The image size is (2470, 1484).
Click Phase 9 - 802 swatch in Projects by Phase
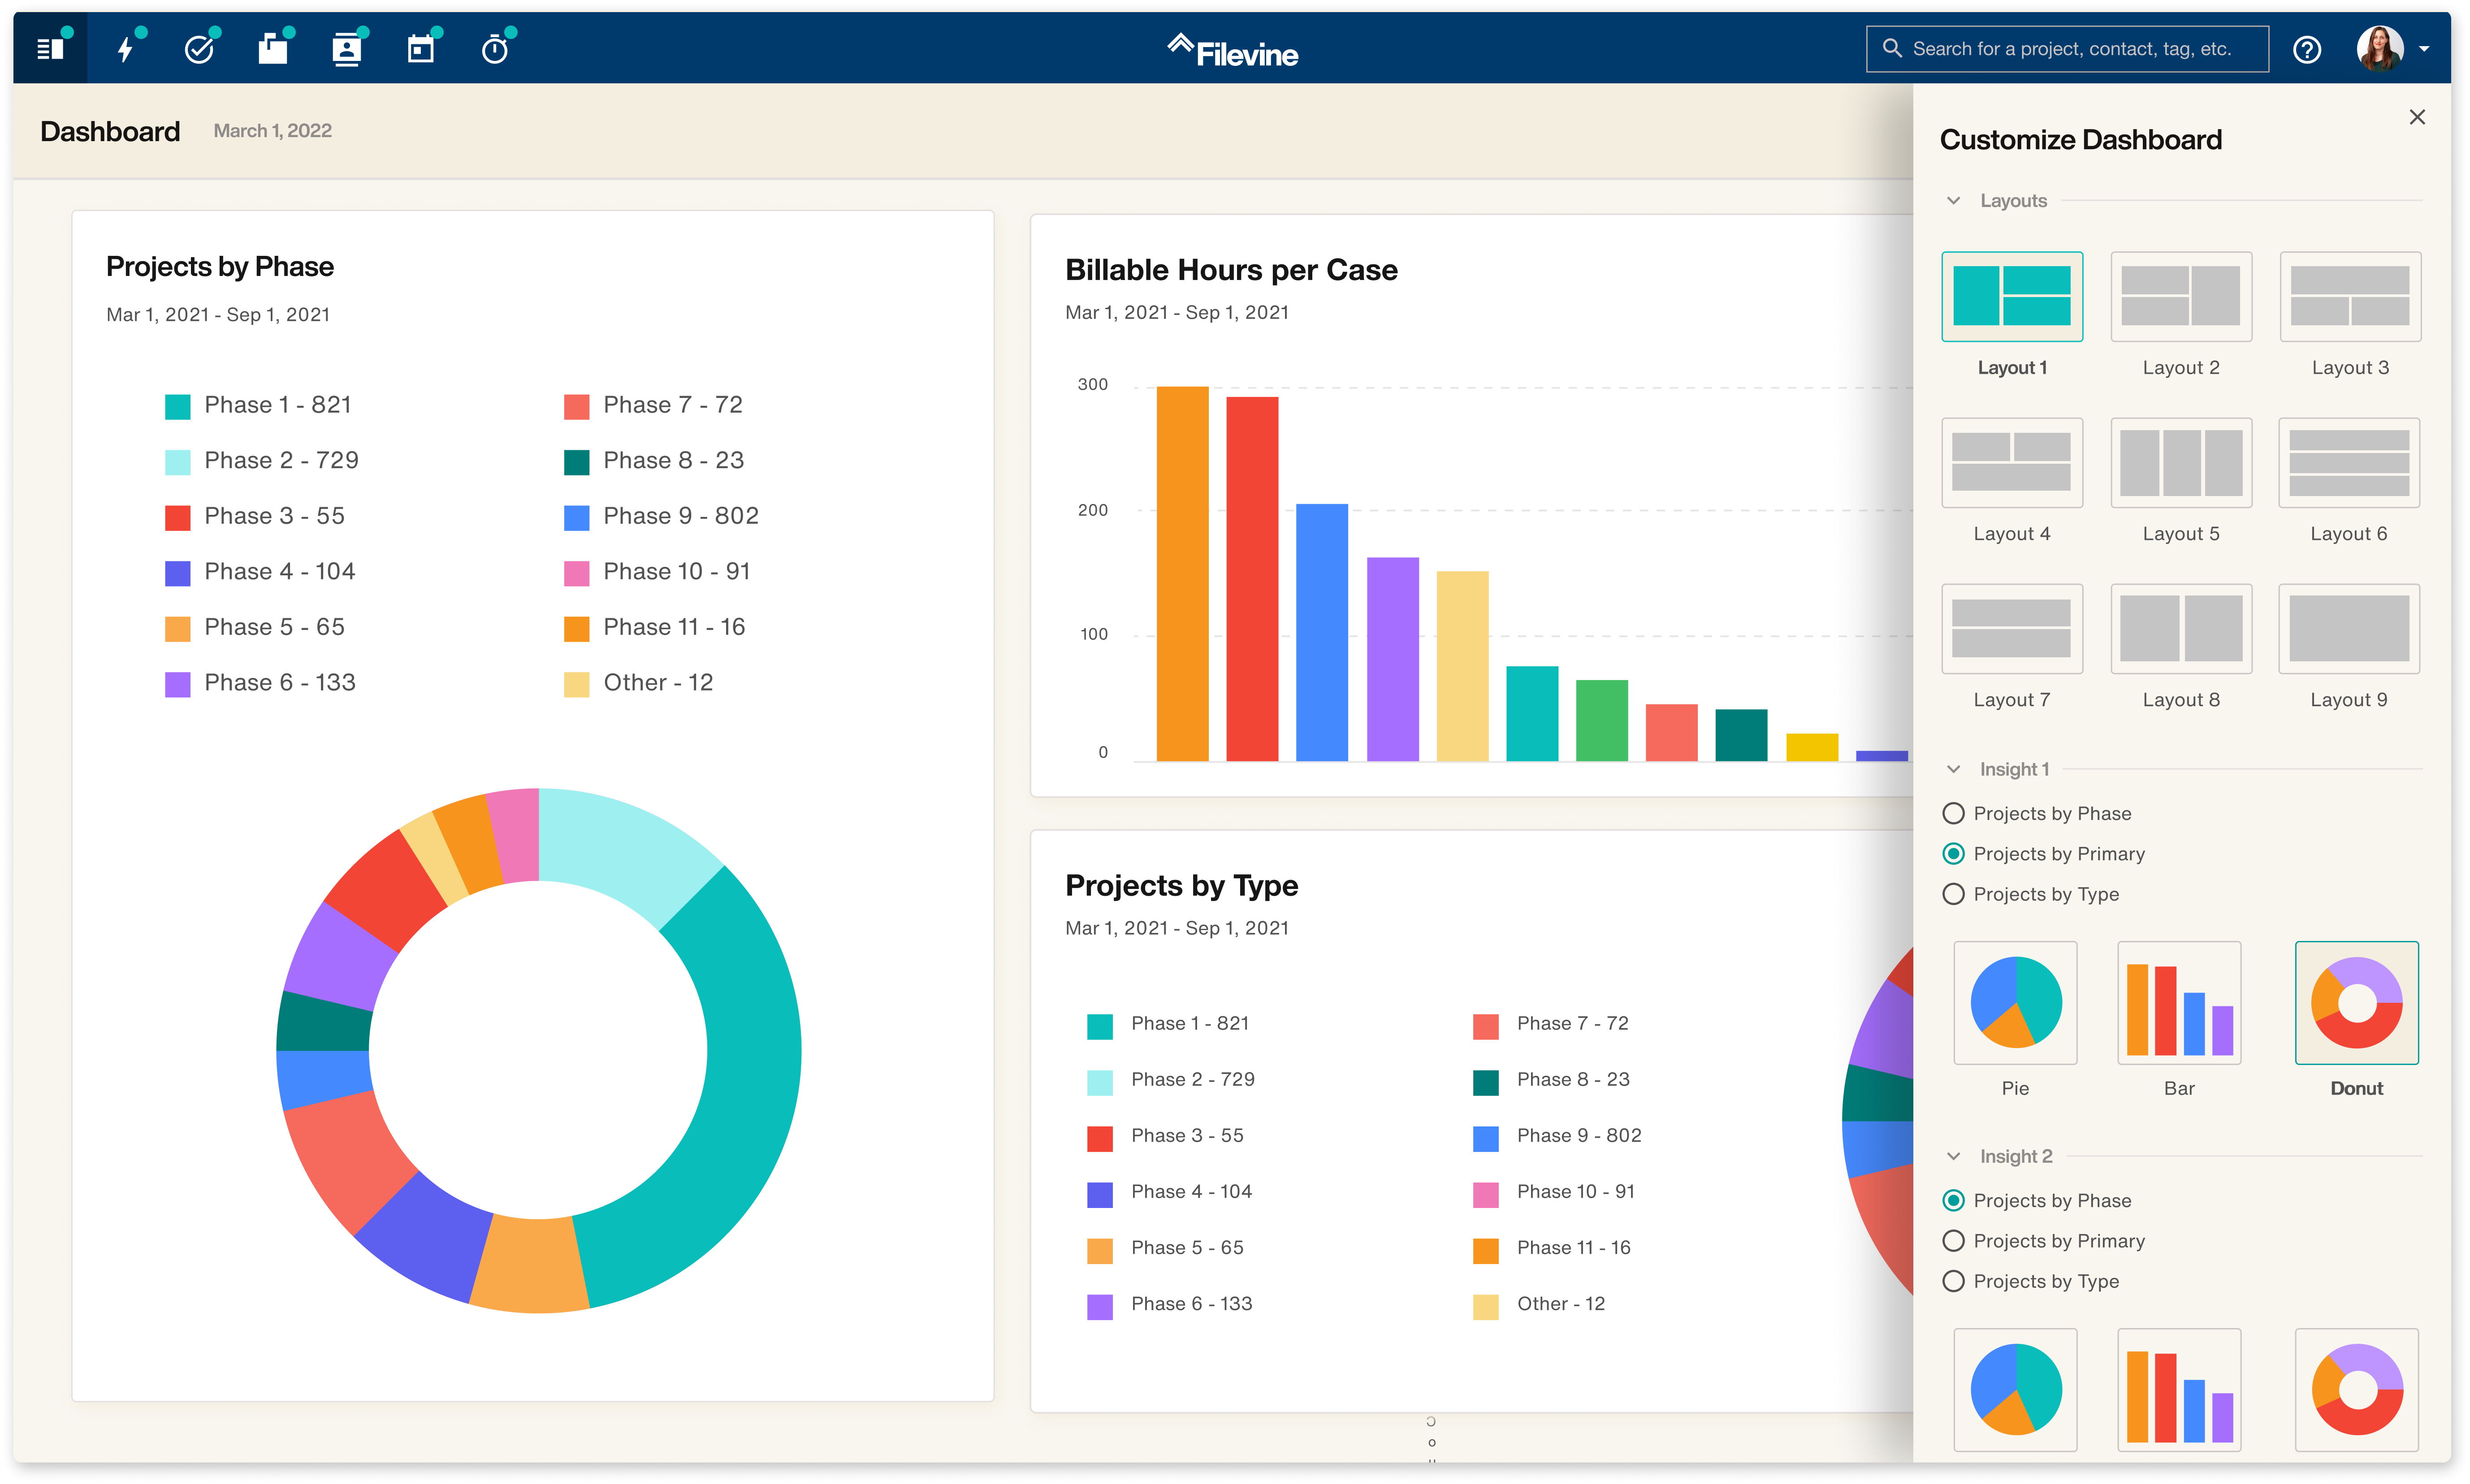point(576,517)
